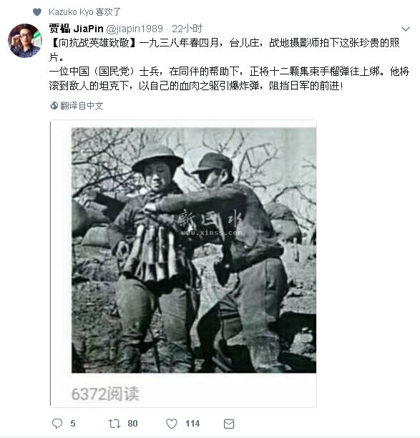
Task: Click the direct message envelope icon
Action: [x=229, y=424]
